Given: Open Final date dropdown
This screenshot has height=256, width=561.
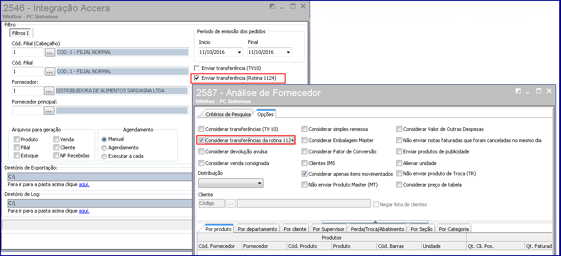Looking at the screenshot, I should pyautogui.click(x=288, y=52).
